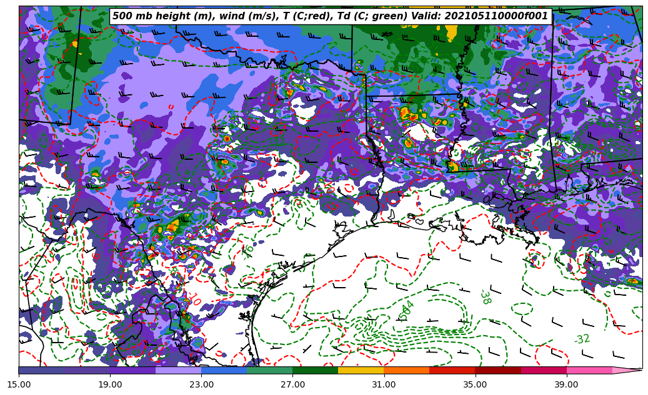
Task: Click the 15.00 colorbar tick label
Action: pos(19,384)
